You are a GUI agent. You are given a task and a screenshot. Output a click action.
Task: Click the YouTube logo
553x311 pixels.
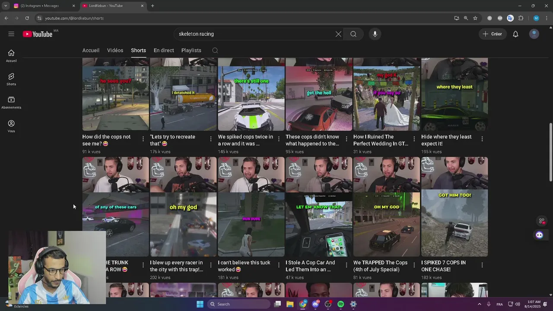[38, 34]
